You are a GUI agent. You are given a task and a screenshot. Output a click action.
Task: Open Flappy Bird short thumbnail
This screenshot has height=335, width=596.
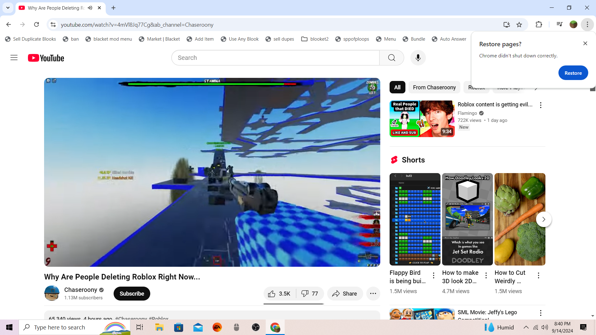415,219
